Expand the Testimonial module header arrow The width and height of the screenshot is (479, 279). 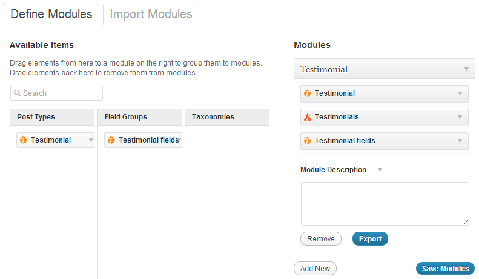[466, 69]
